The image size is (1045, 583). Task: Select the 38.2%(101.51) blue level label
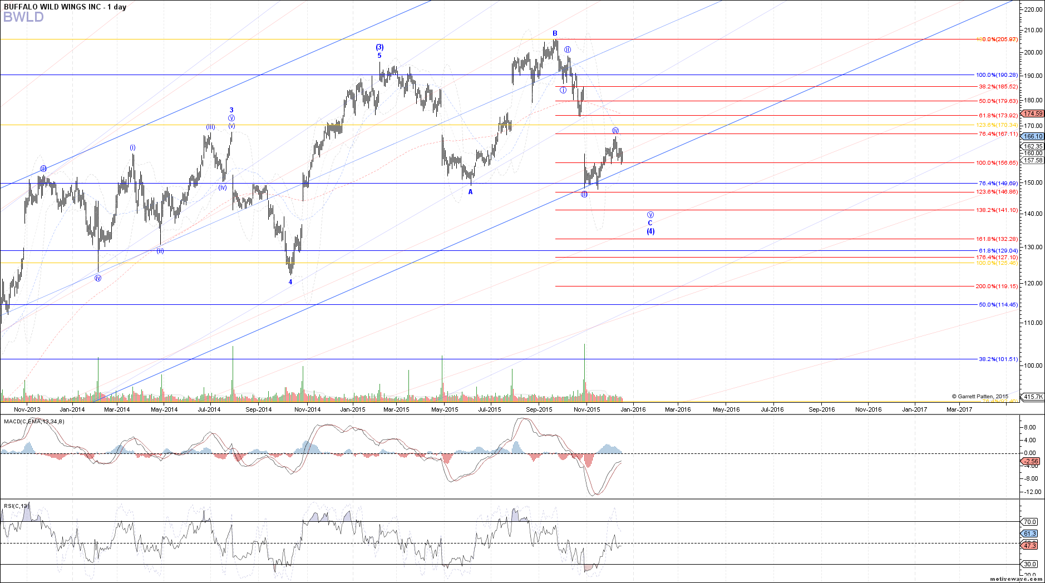click(998, 359)
